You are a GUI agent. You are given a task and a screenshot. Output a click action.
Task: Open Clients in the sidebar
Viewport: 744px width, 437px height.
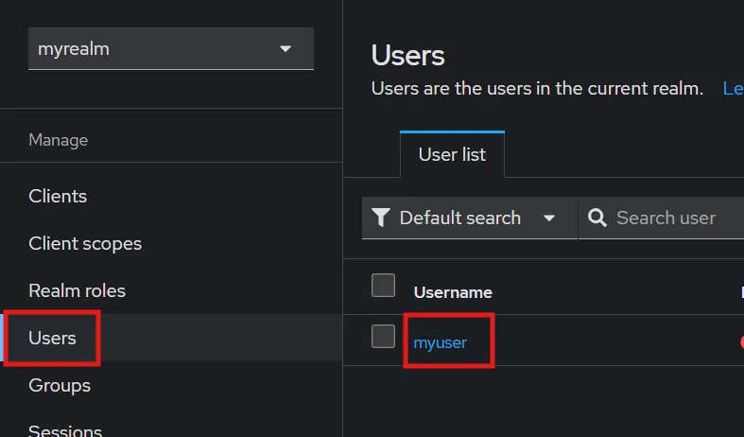(58, 196)
